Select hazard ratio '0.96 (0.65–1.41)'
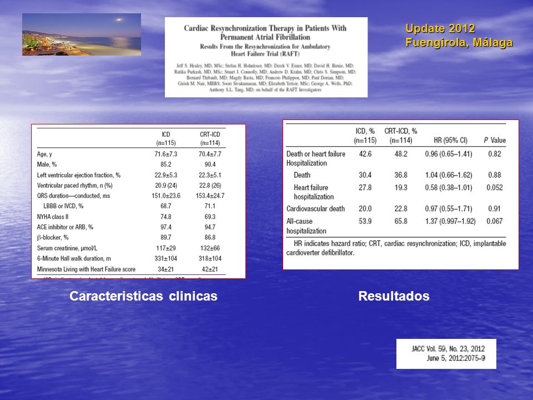 pos(449,154)
